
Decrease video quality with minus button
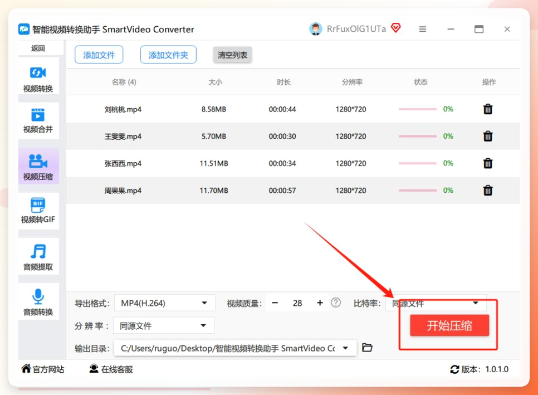275,303
